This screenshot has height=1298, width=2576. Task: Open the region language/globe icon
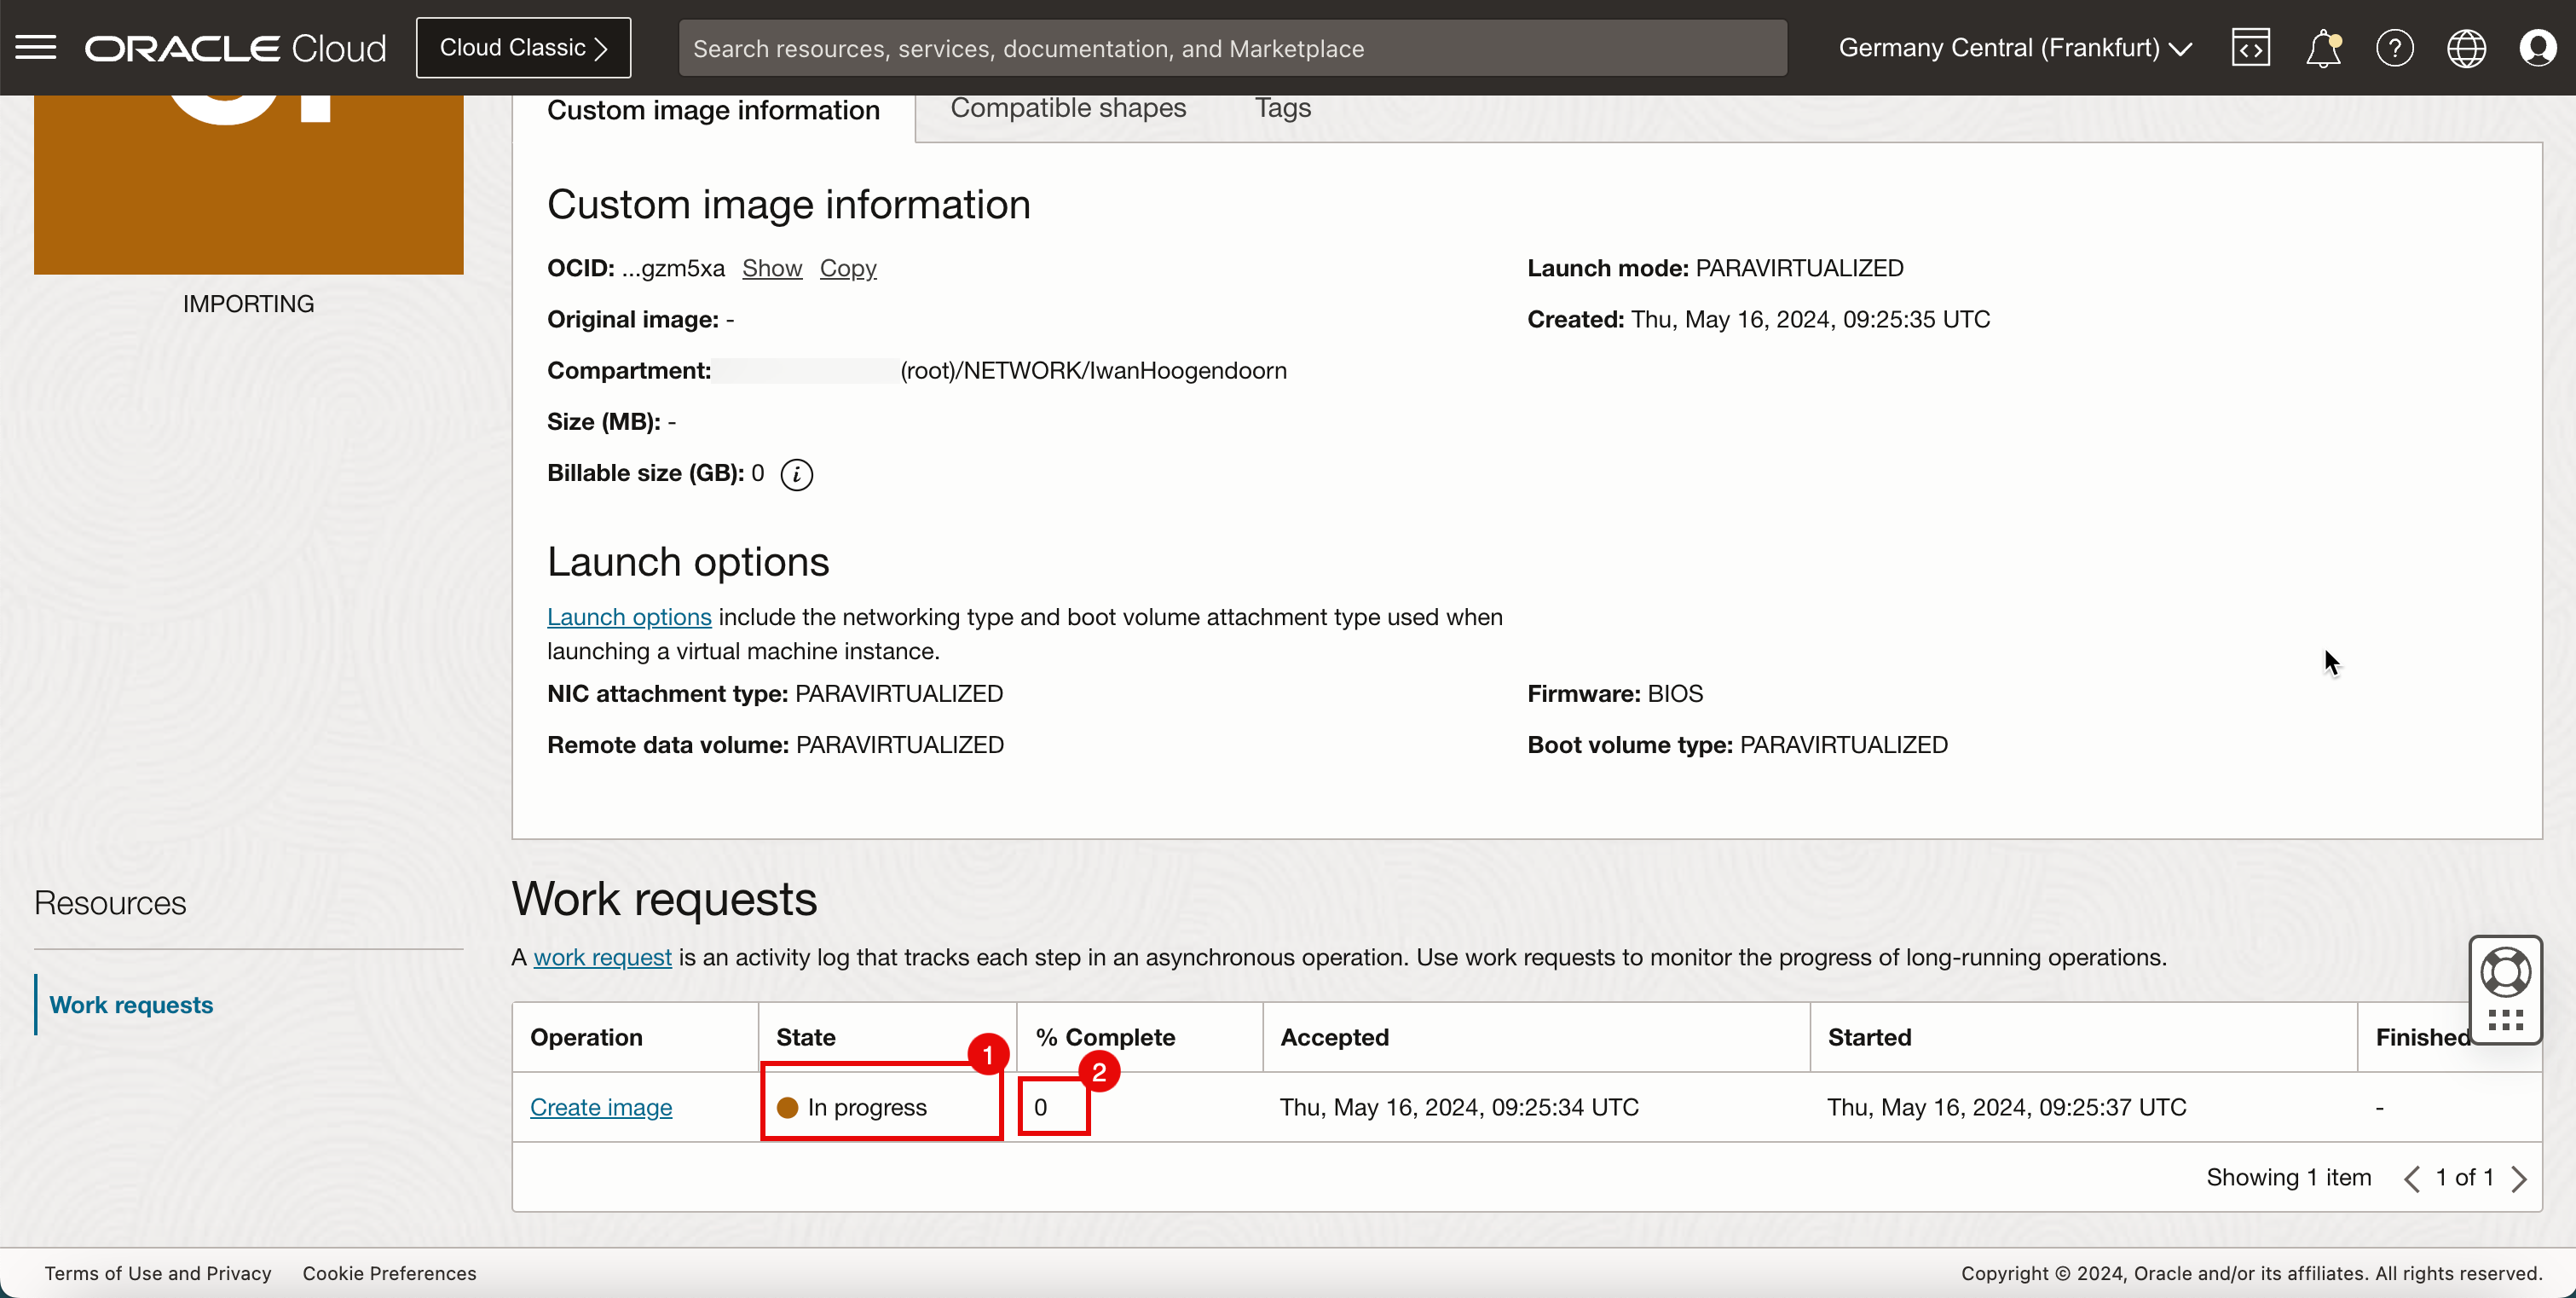[x=2467, y=48]
